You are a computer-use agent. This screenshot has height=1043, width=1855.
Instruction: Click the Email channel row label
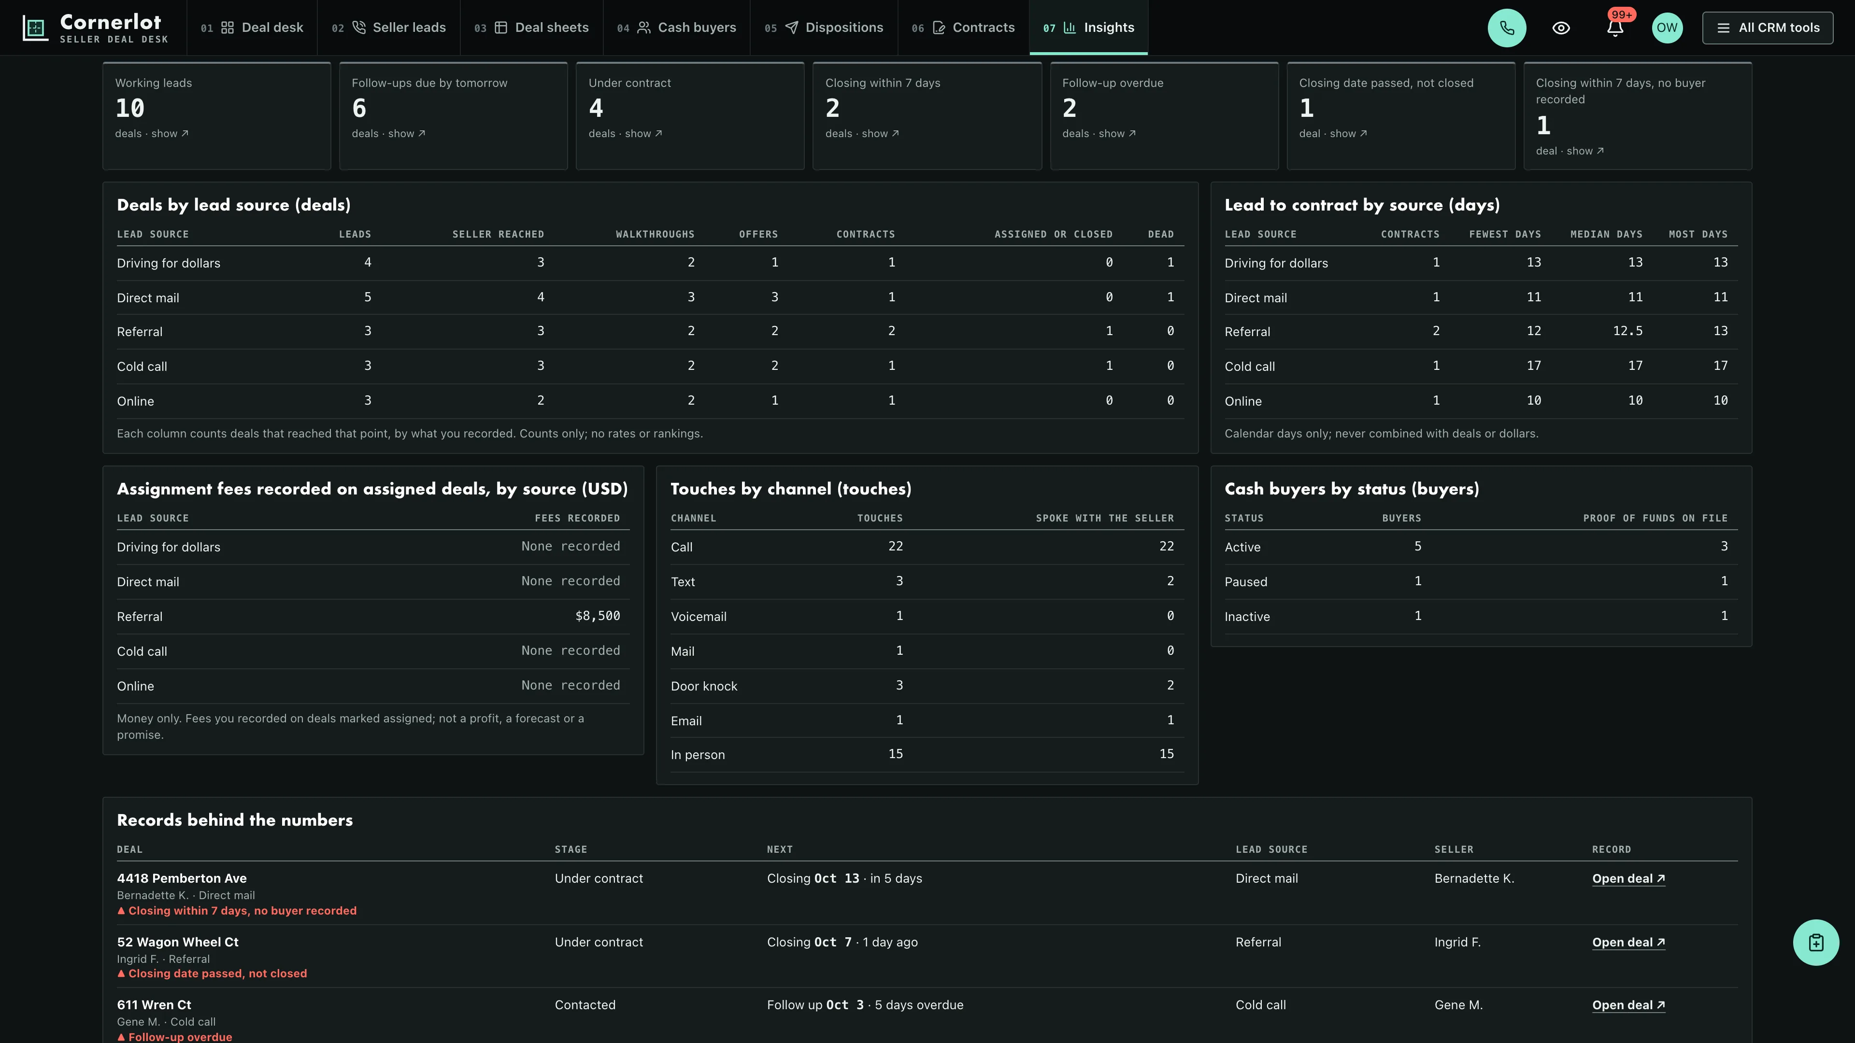pos(686,721)
